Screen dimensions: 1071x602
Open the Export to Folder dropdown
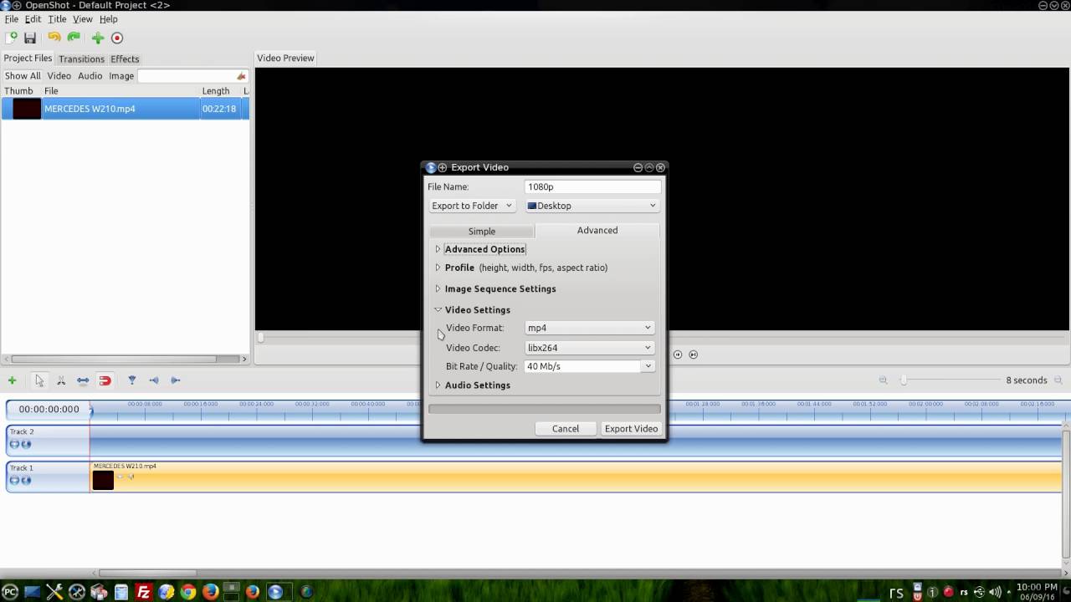[x=472, y=206]
